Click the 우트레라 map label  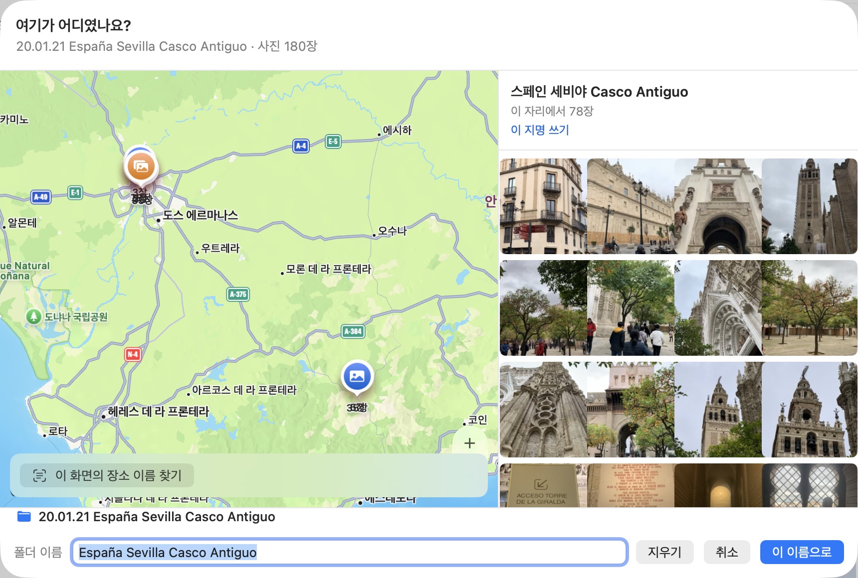[x=220, y=248]
